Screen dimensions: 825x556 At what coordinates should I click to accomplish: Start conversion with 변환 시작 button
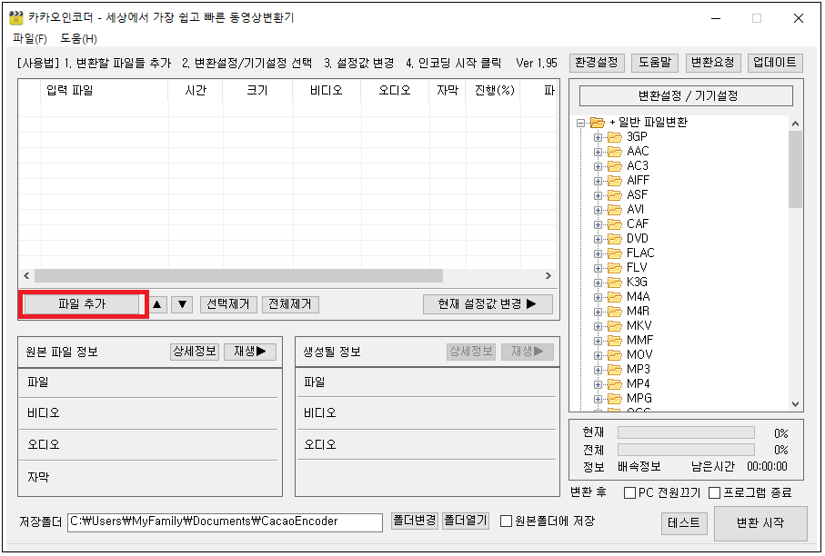pyautogui.click(x=760, y=523)
